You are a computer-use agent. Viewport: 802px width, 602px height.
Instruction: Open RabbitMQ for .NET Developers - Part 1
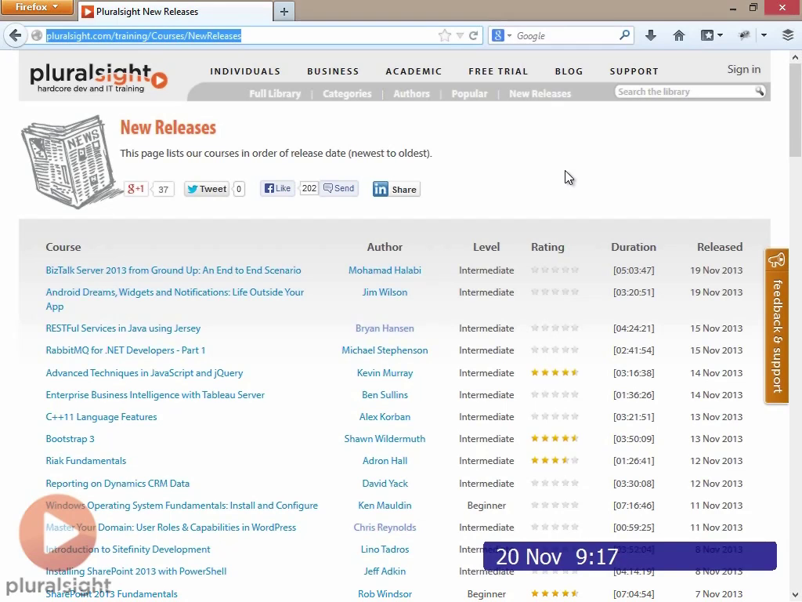pos(125,350)
